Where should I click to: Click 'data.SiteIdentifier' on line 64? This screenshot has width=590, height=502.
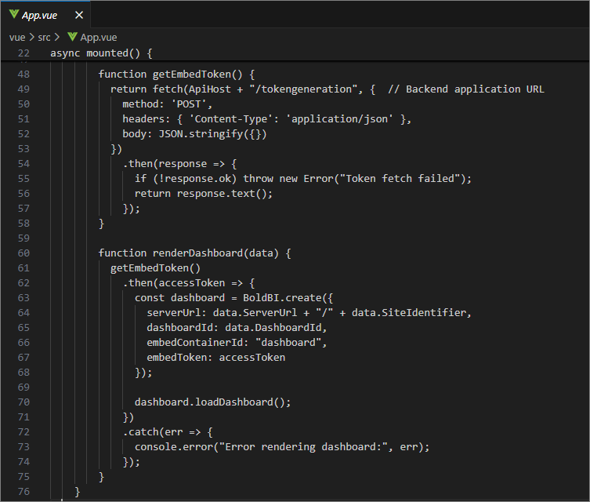point(409,312)
